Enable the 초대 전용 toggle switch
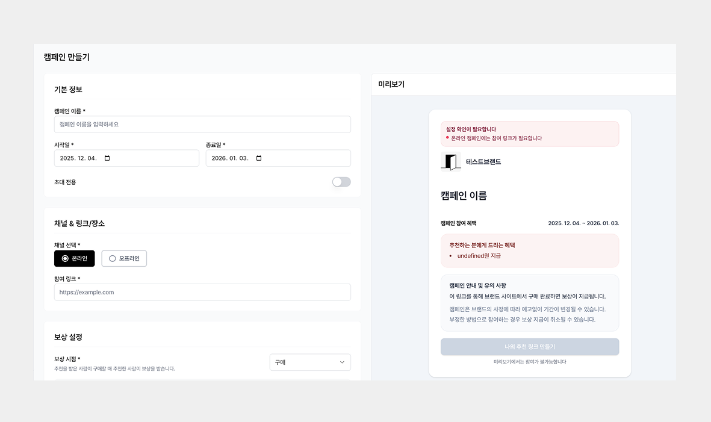711x422 pixels. coord(341,181)
